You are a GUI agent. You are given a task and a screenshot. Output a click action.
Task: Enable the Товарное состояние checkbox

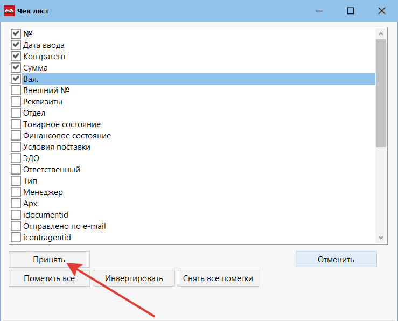click(16, 124)
